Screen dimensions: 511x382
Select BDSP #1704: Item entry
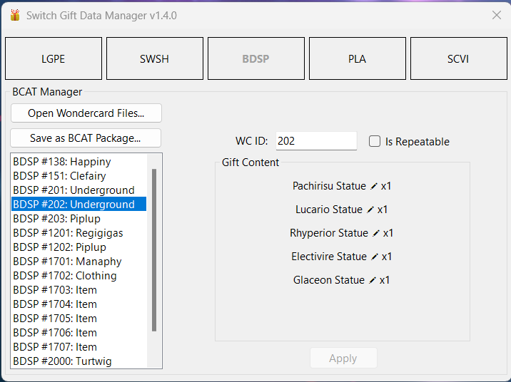click(x=79, y=304)
